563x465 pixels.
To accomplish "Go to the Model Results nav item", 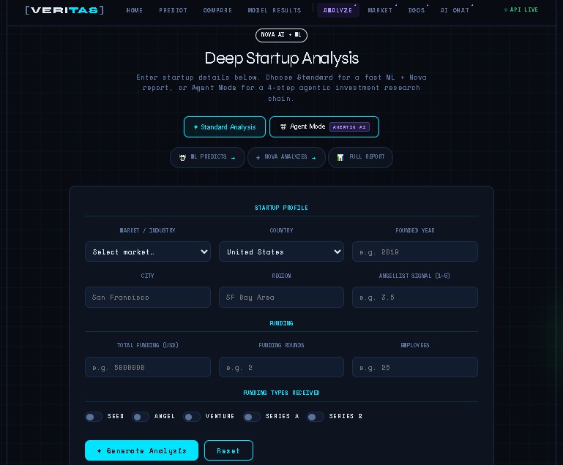I will point(275,10).
